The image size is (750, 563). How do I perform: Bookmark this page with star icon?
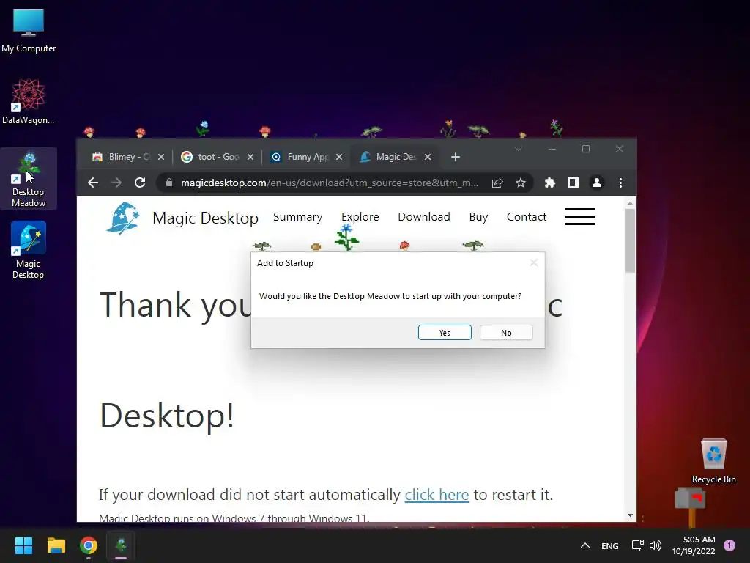521,183
